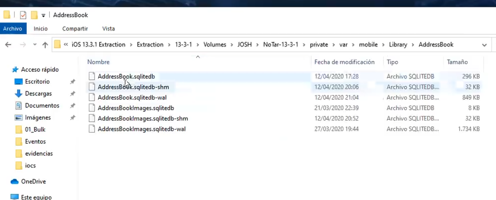Switch to the Inicio ribbon tab
This screenshot has height=200, width=496.
[x=41, y=28]
